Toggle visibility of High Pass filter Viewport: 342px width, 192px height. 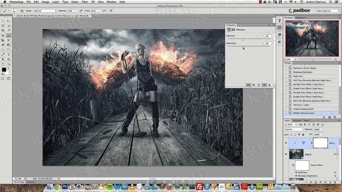tap(296, 173)
